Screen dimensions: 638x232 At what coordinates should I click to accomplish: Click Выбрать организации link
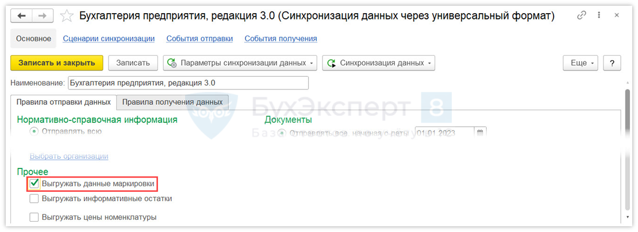coord(69,156)
